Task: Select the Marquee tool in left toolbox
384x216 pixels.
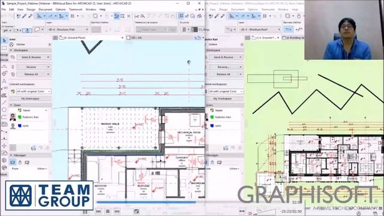Action: click(x=4, y=48)
